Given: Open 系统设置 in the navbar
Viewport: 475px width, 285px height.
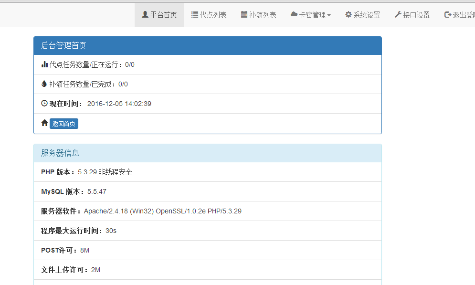Looking at the screenshot, I should pyautogui.click(x=363, y=15).
